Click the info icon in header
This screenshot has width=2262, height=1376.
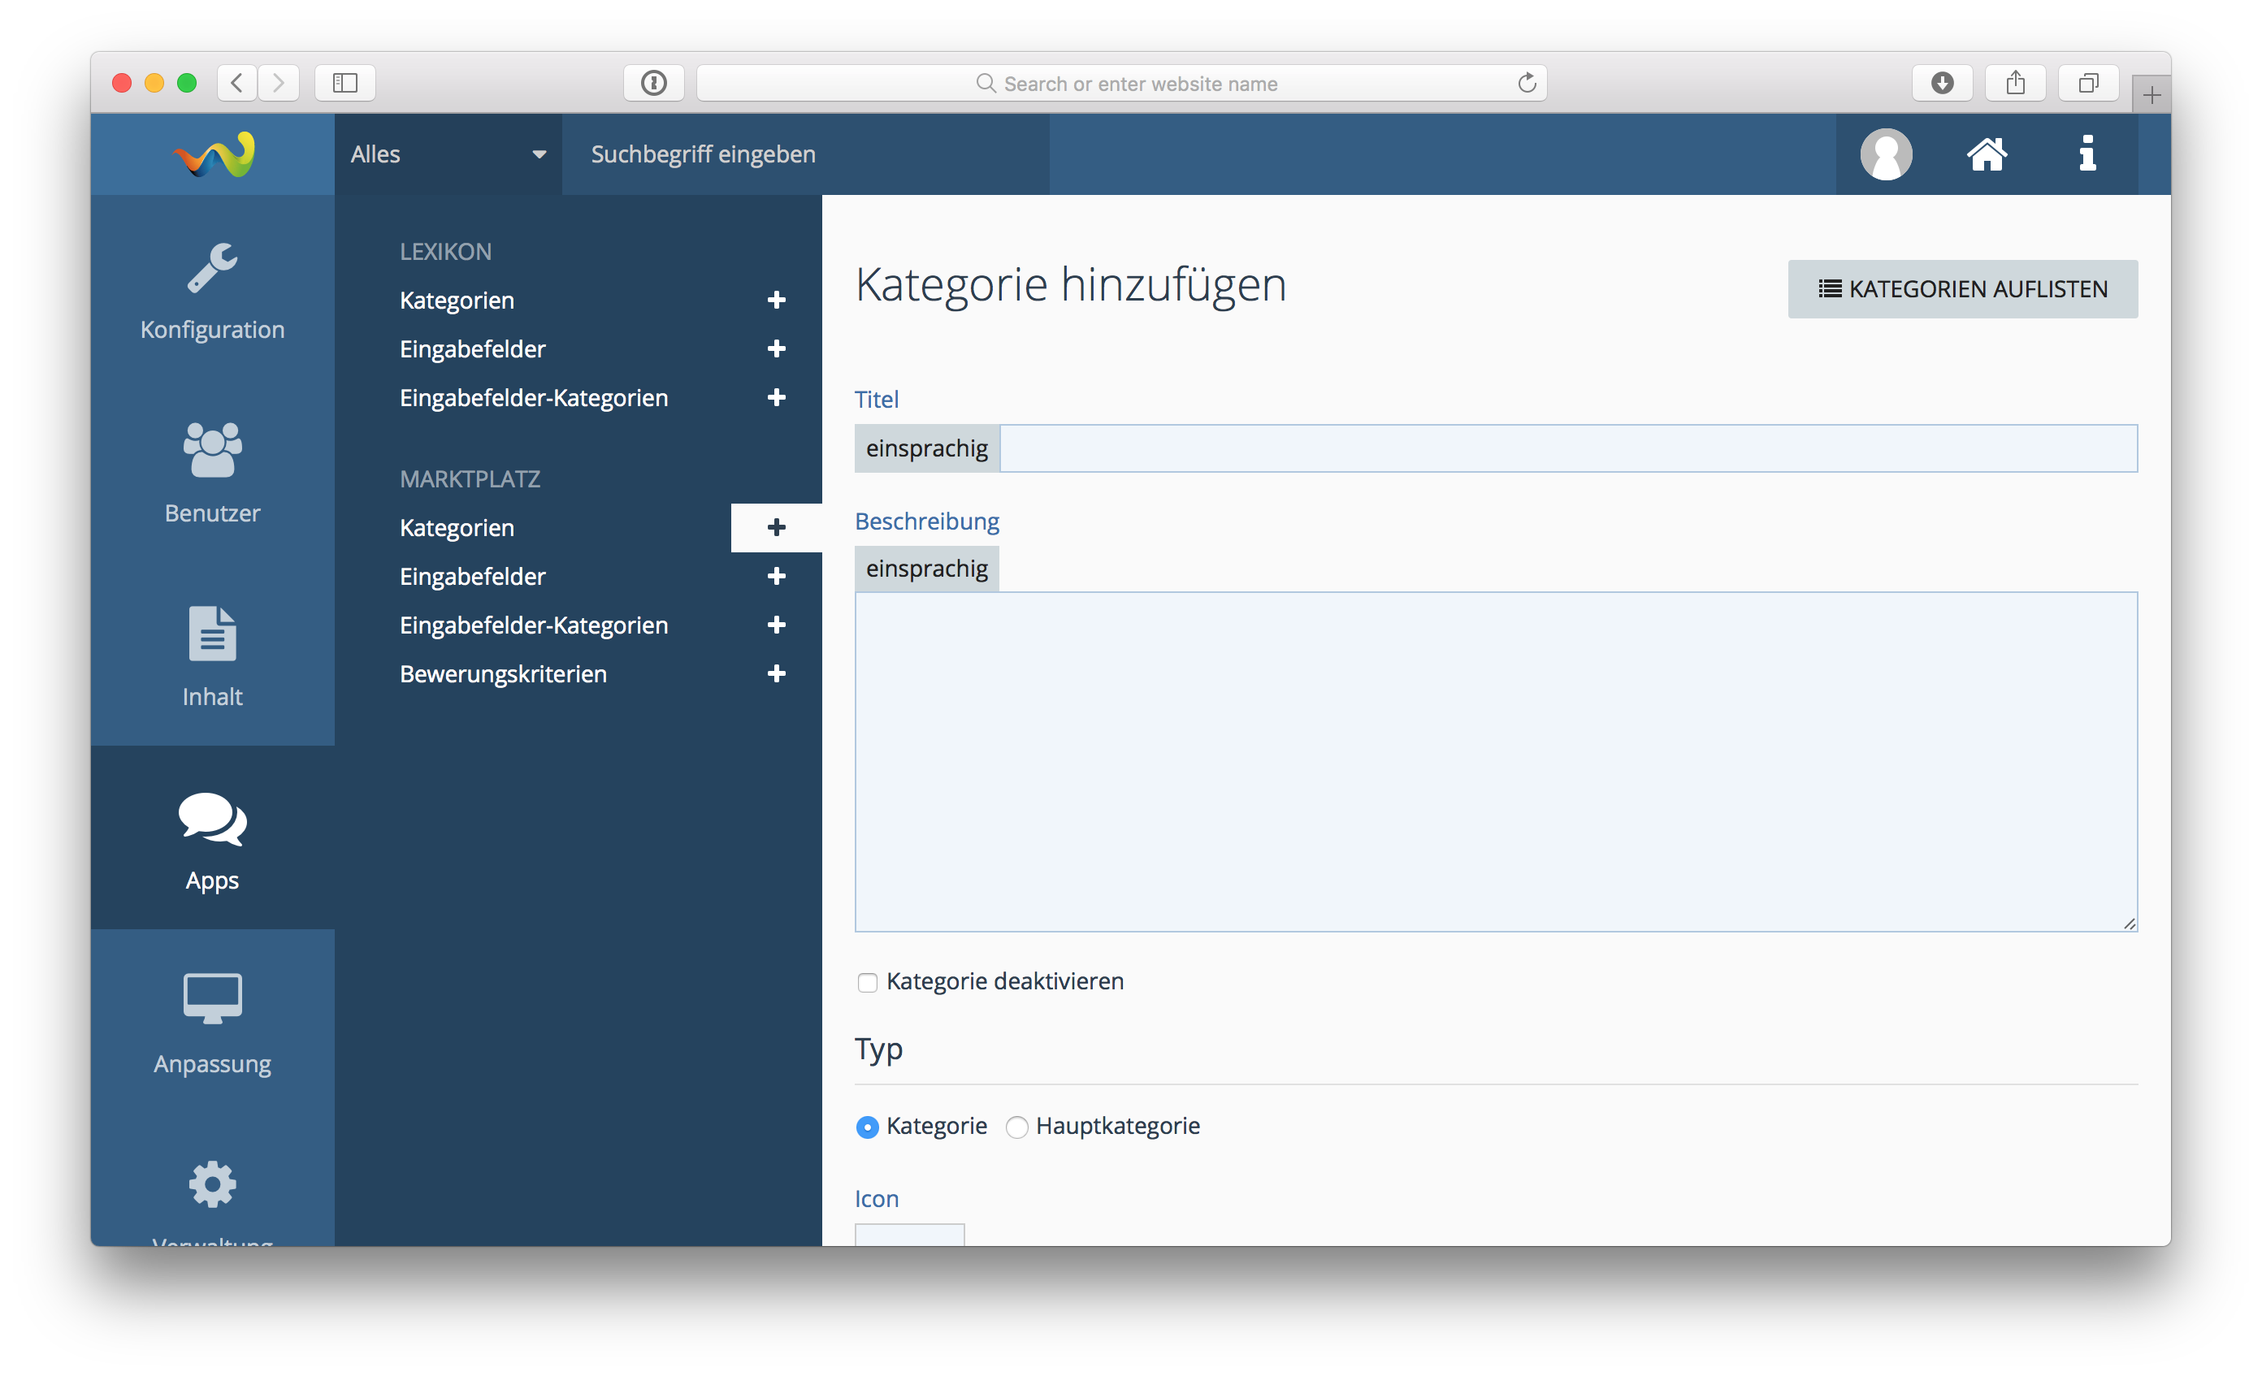pyautogui.click(x=2086, y=154)
